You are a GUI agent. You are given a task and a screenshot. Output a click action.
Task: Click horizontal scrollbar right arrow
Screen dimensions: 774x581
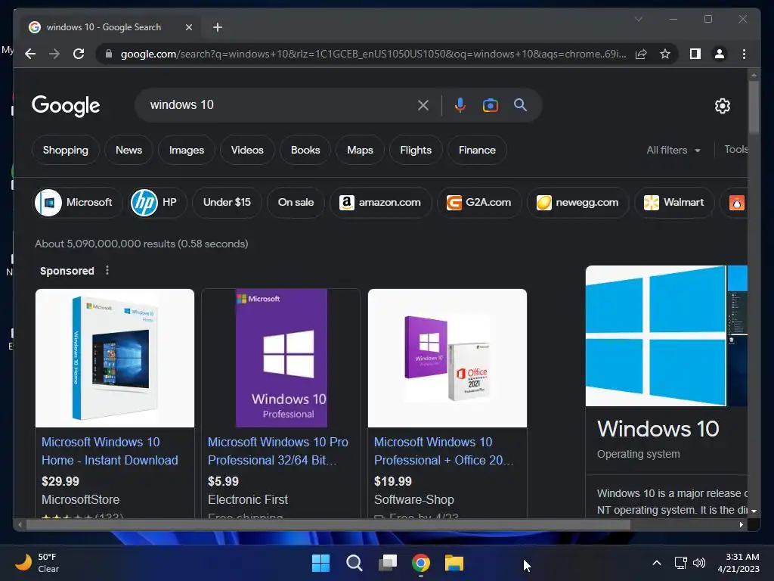pyautogui.click(x=741, y=525)
